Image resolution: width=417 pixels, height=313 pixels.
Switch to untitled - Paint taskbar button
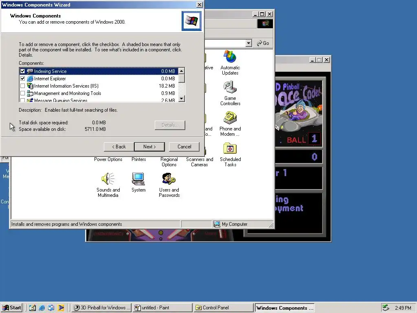(x=162, y=308)
